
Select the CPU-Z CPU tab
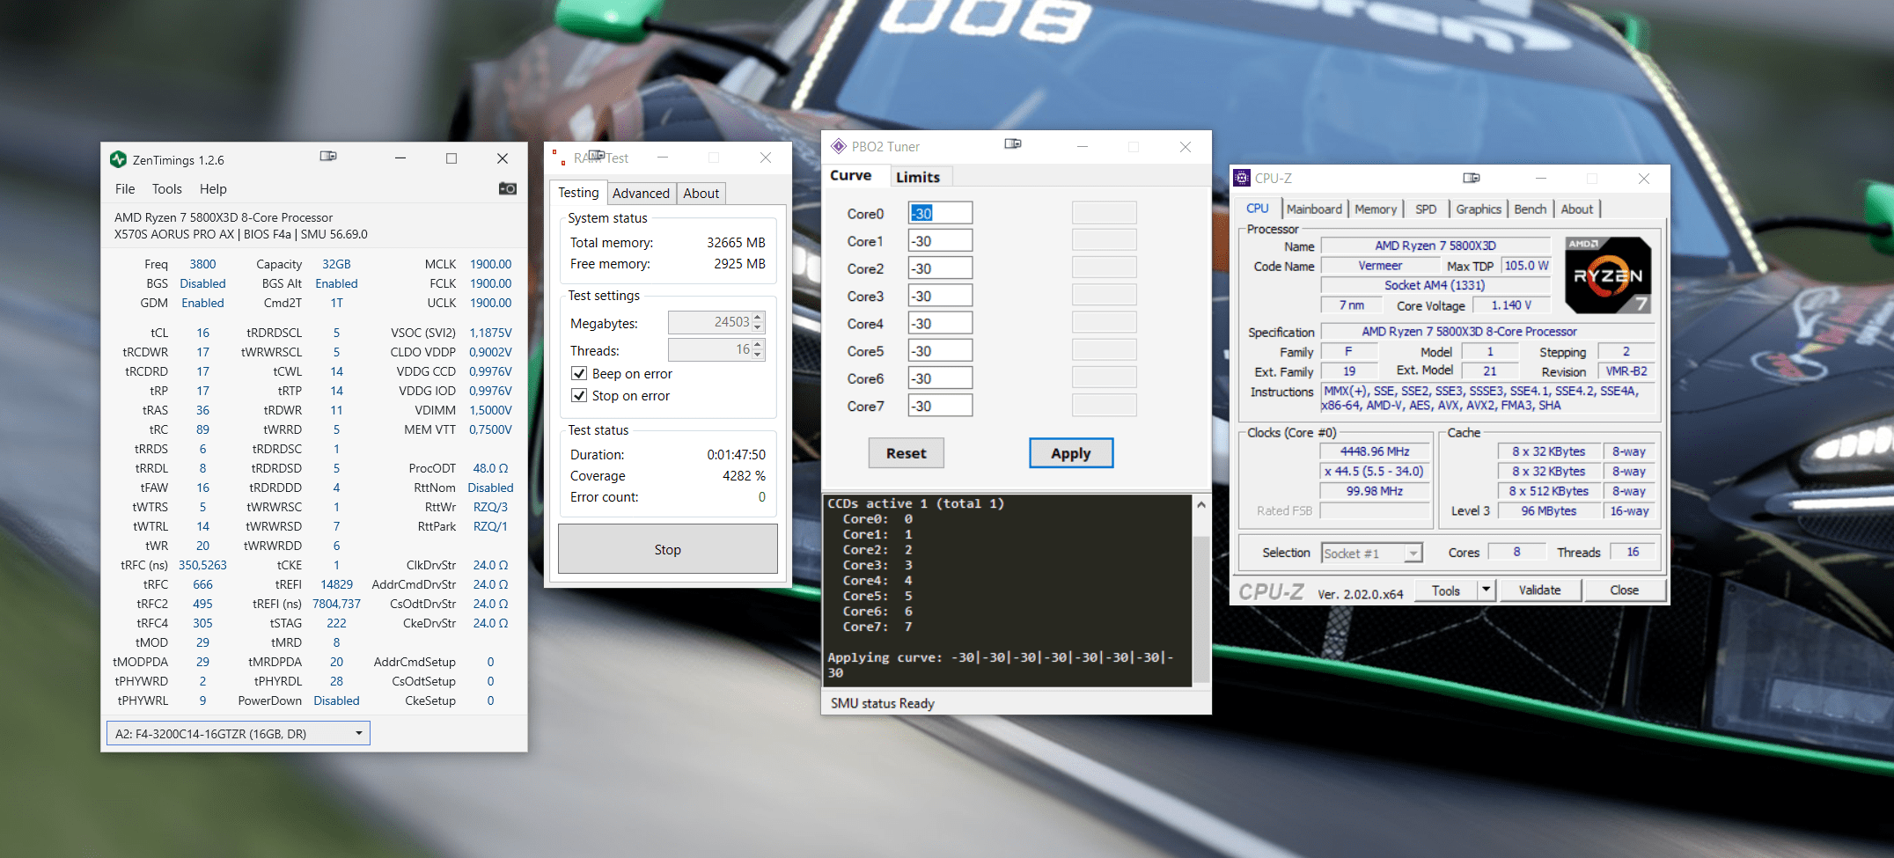tap(1258, 209)
